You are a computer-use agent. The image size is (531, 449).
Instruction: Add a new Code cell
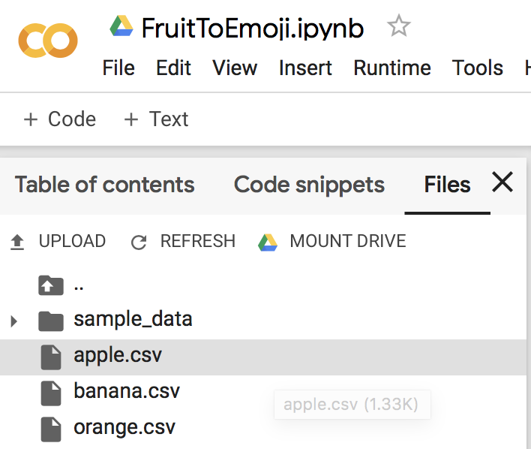[x=60, y=119]
